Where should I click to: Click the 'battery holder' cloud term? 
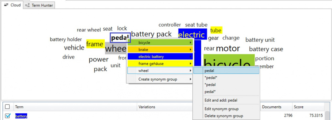66,39
